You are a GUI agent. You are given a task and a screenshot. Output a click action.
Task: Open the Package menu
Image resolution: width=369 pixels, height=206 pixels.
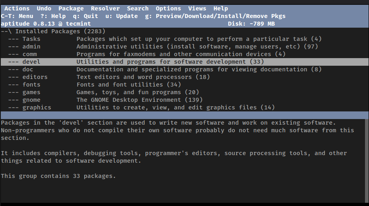coord(71,8)
